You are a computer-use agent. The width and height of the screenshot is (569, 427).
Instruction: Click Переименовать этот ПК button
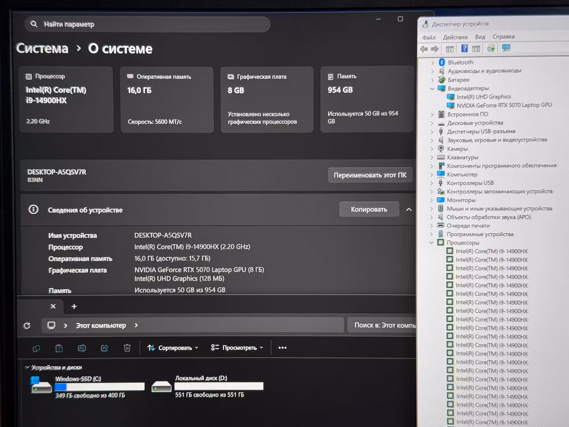point(370,175)
